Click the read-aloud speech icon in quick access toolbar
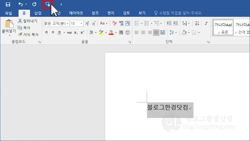Viewport: 250px width, 141px height. coord(48,4)
